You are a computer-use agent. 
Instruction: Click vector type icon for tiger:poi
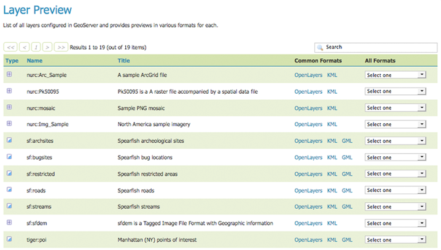(9, 240)
